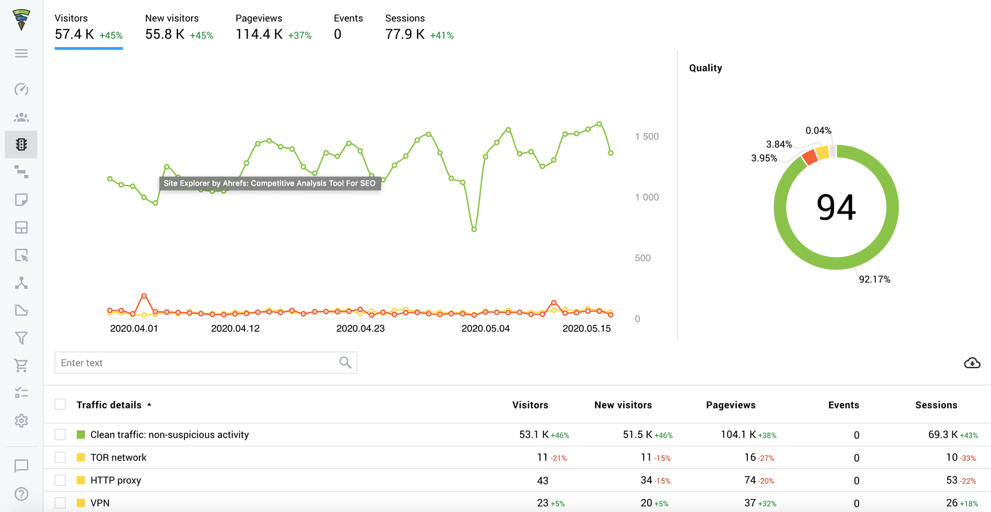Open the funnel icon in sidebar
The height and width of the screenshot is (512, 991).
[x=21, y=338]
